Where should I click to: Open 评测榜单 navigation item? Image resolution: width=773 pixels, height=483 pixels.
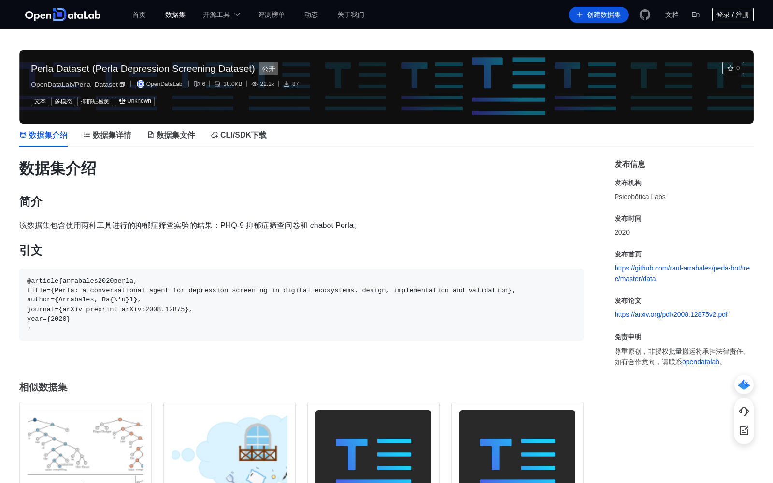[272, 14]
